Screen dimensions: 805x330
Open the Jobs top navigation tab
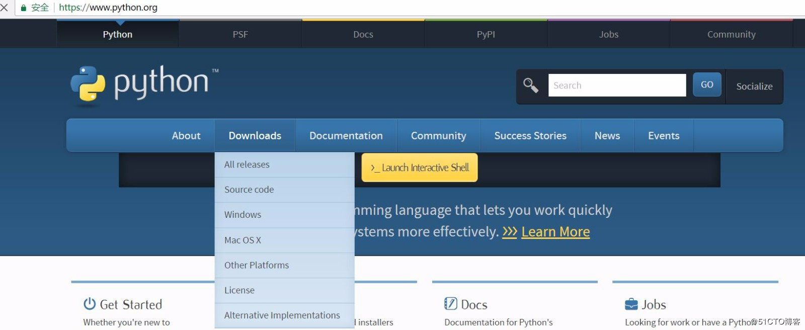(609, 34)
